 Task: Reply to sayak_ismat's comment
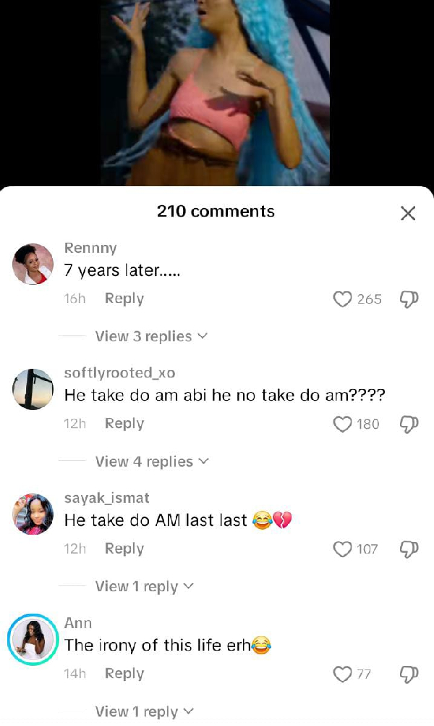click(x=124, y=549)
